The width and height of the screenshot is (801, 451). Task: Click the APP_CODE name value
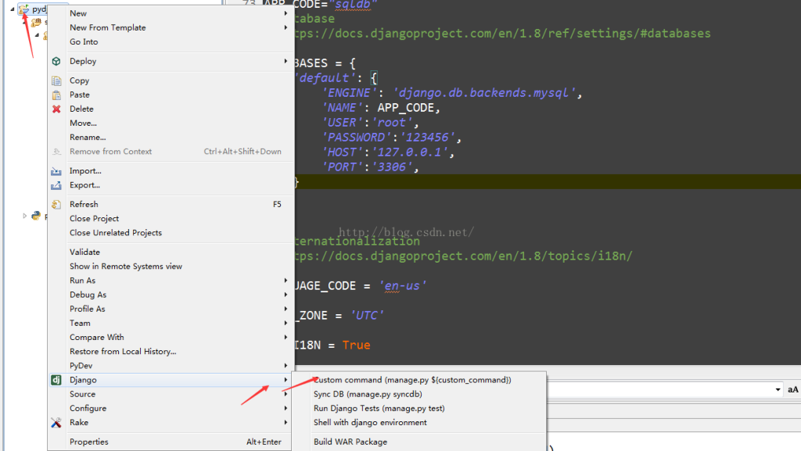click(x=406, y=108)
